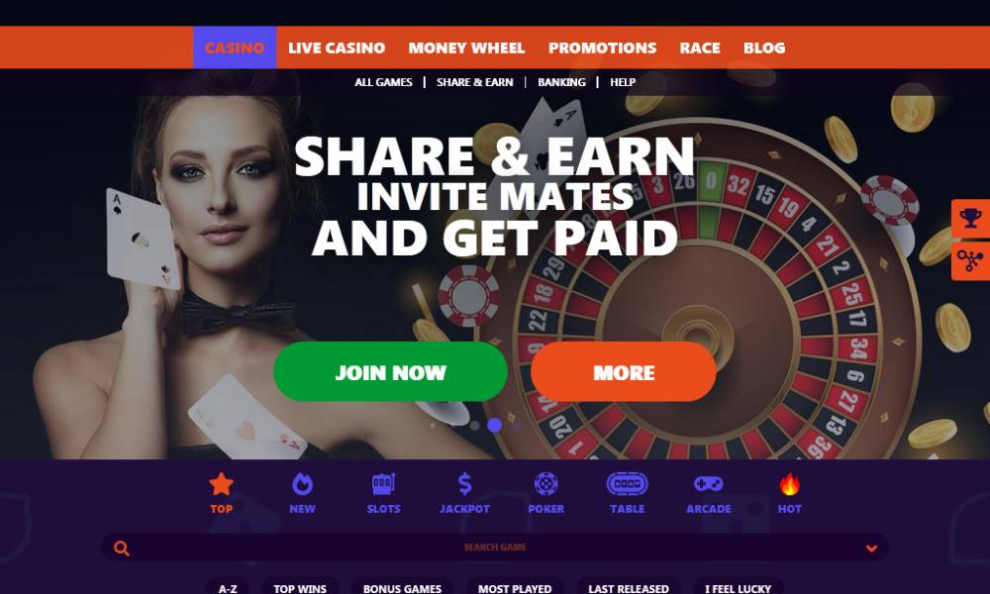Viewport: 990px width, 594px height.
Task: Select the Top games star icon
Action: pyautogui.click(x=221, y=484)
